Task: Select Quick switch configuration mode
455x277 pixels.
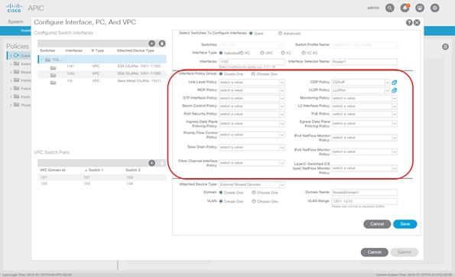Action: coord(251,34)
